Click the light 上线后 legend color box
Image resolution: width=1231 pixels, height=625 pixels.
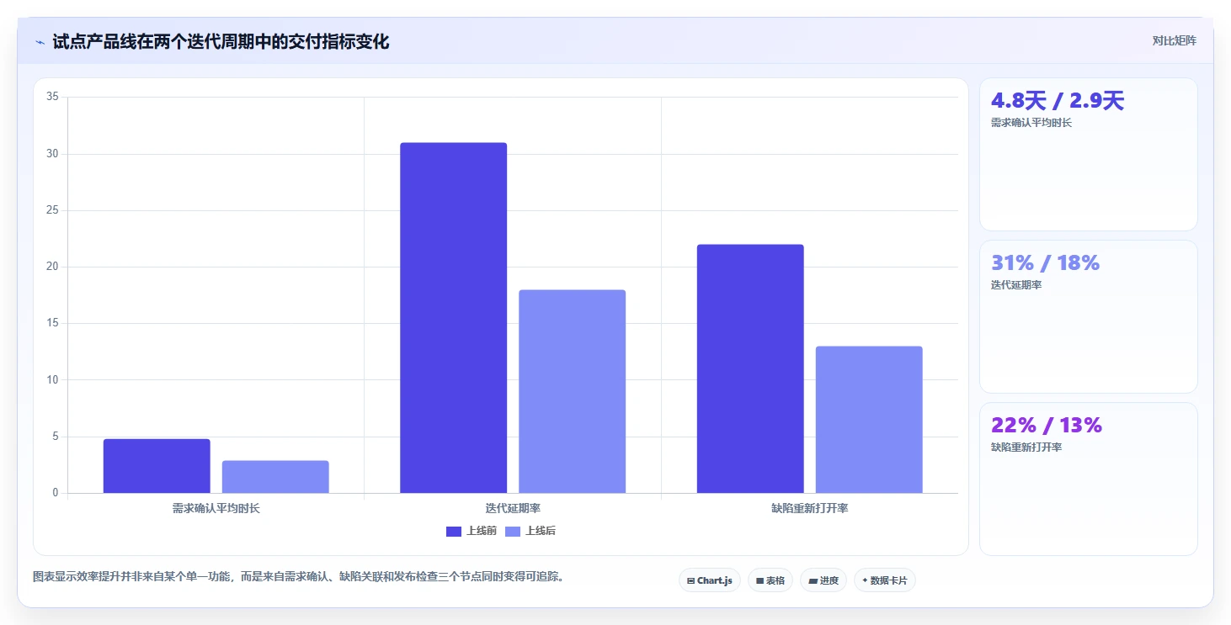(x=513, y=531)
